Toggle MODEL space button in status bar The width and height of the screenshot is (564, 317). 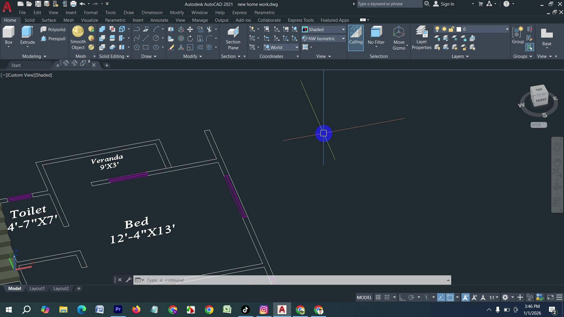coord(364,297)
